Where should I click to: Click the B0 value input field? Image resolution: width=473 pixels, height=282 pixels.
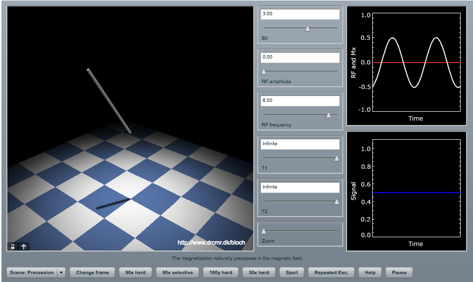coord(300,14)
